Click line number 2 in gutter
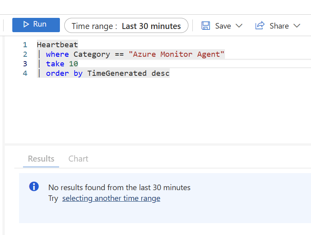311x235 pixels. [25, 54]
